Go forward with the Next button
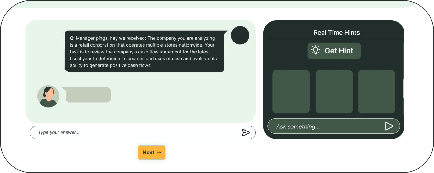Viewport: 434px width, 173px height. click(x=152, y=153)
